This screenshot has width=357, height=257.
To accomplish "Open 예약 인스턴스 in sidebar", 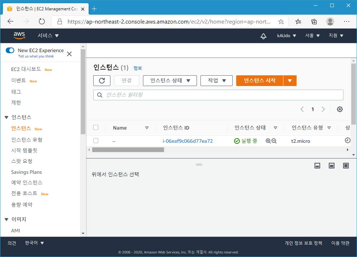I will click(27, 182).
